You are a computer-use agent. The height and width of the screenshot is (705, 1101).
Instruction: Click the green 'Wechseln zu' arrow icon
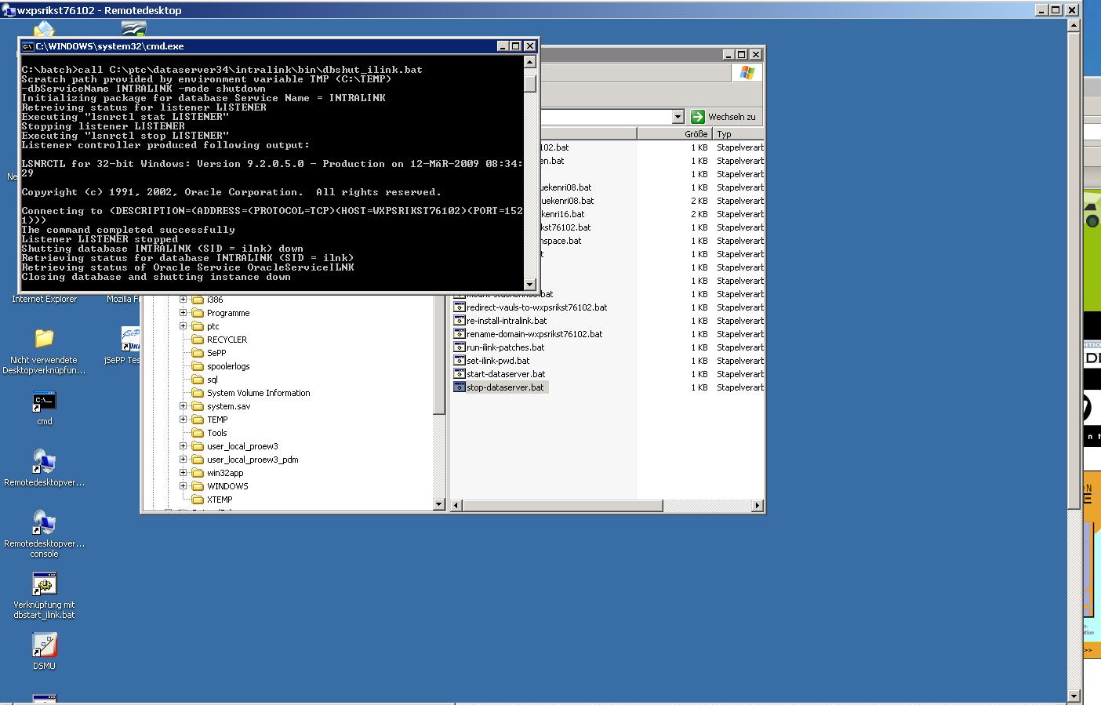tap(697, 117)
